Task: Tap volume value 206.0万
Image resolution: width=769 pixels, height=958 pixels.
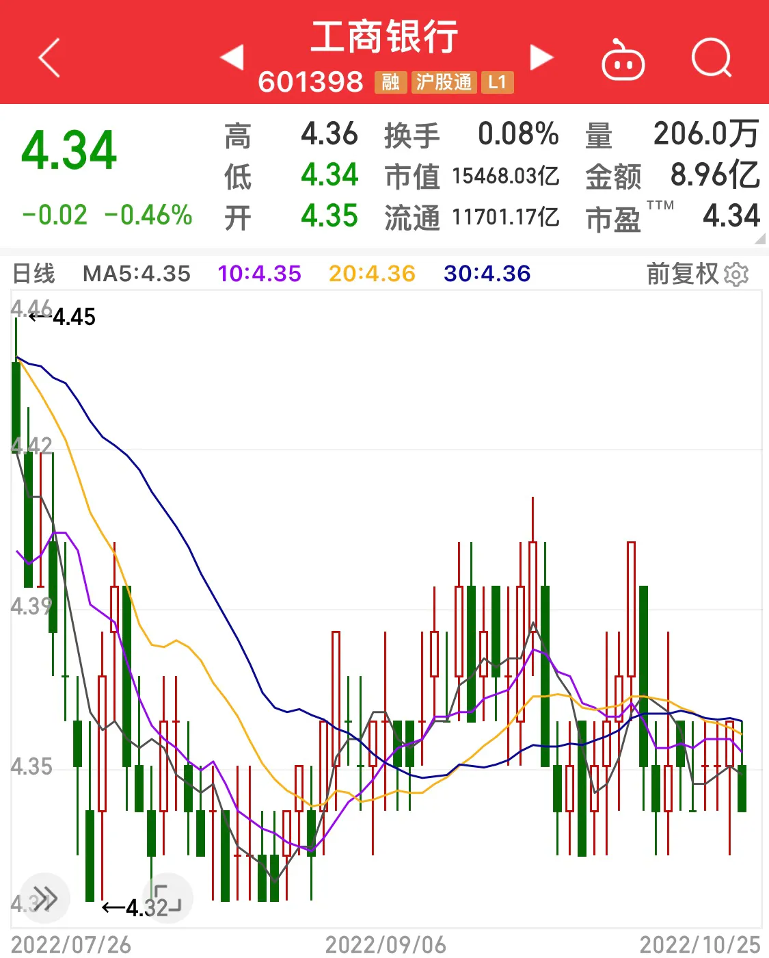Action: [706, 134]
